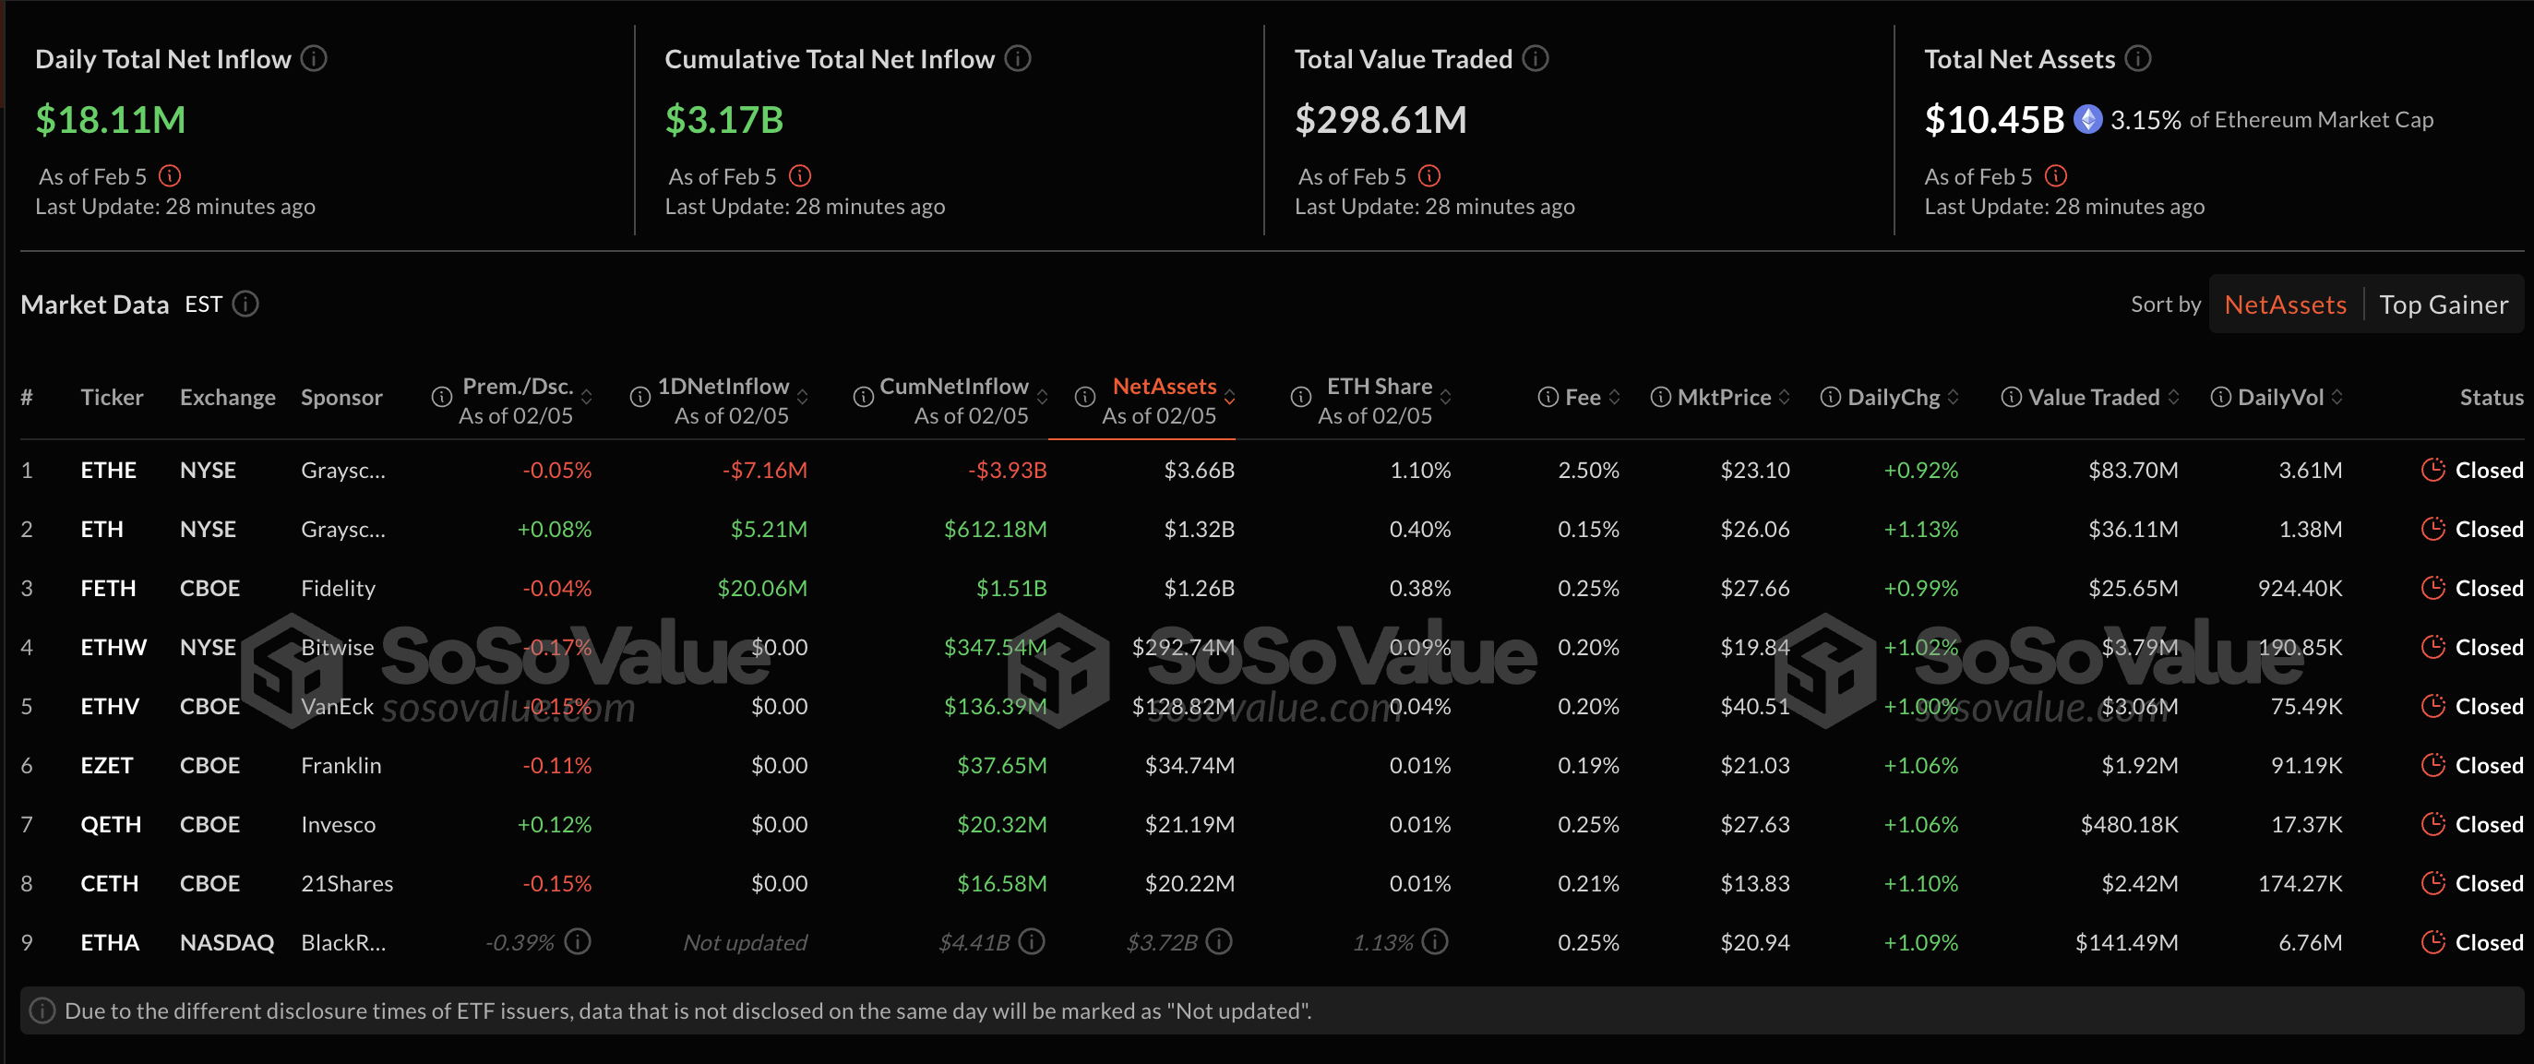Viewport: 2534px width, 1064px height.
Task: Open the FETH ticker row
Action: [x=108, y=588]
